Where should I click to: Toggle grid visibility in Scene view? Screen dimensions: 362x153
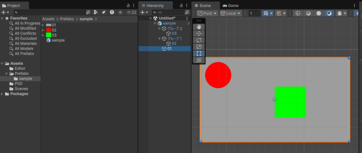(265, 13)
